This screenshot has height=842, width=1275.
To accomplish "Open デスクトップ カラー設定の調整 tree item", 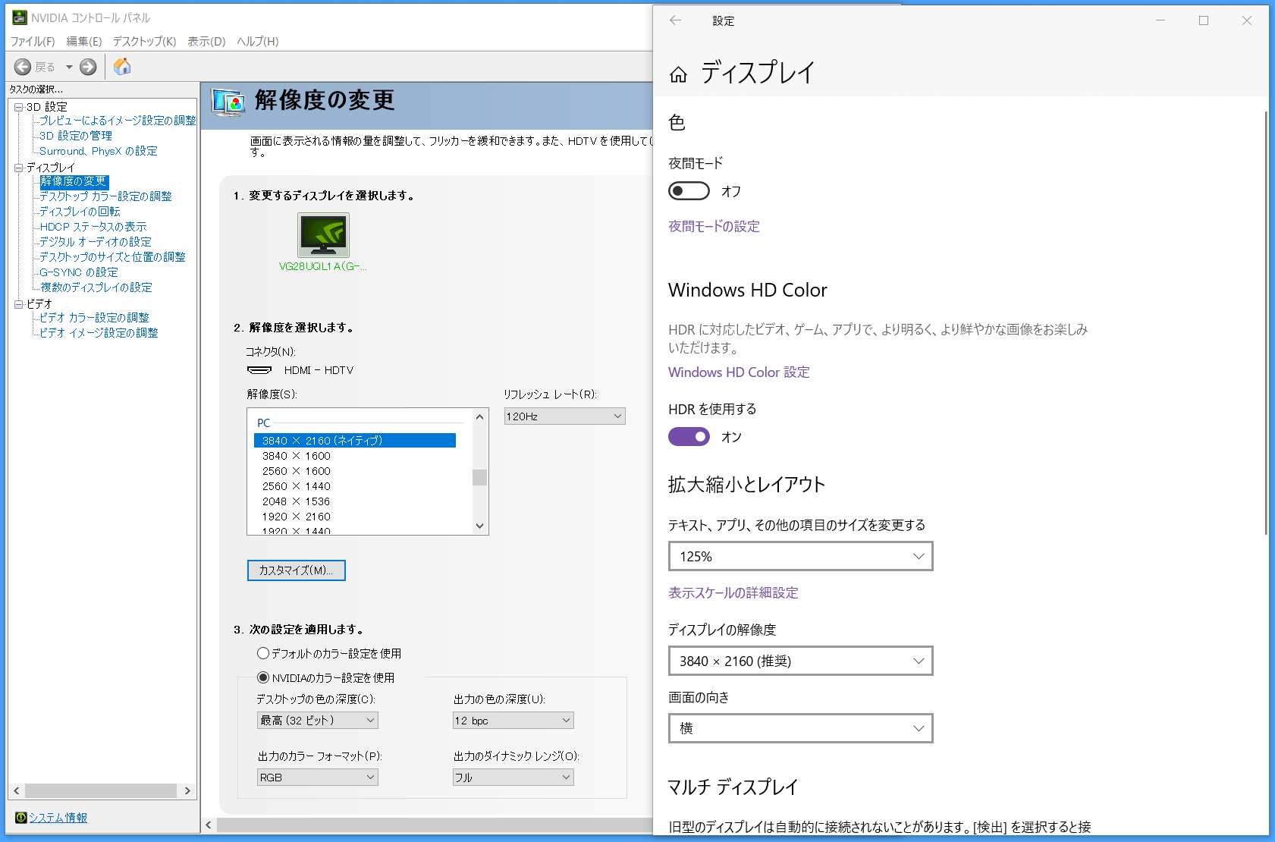I will point(105,196).
